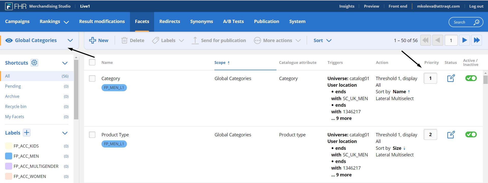Select the All shortcut filter
The height and width of the screenshot is (183, 488).
[37, 76]
